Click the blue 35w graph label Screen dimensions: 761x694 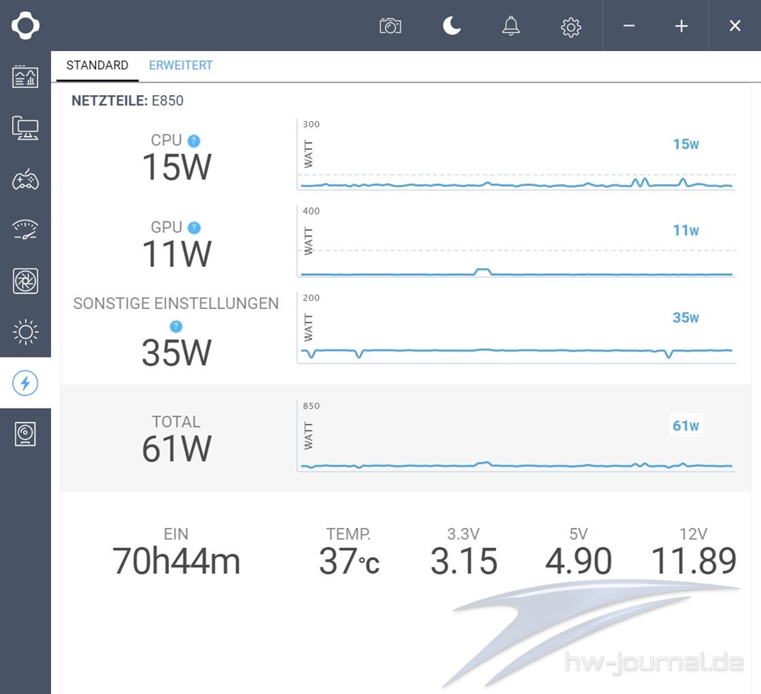[x=686, y=317]
